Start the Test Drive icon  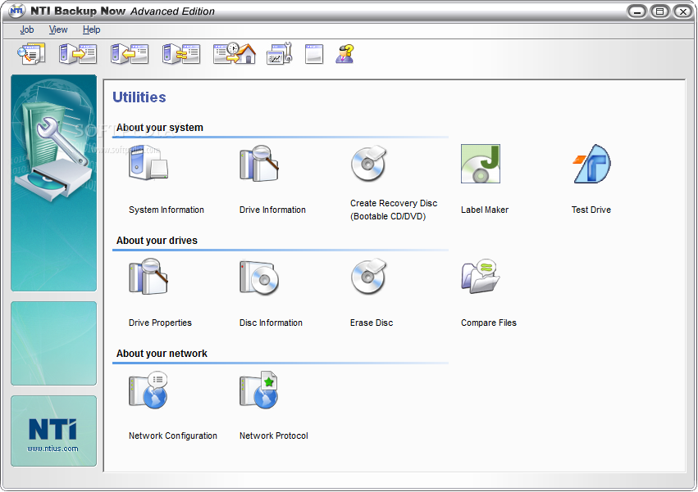[x=591, y=164]
